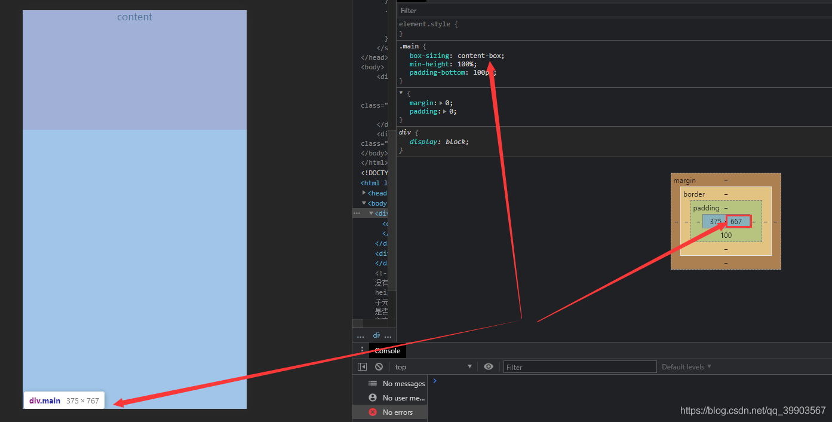The height and width of the screenshot is (422, 832).
Task: Focus the Styles Filter field
Action: coord(613,11)
